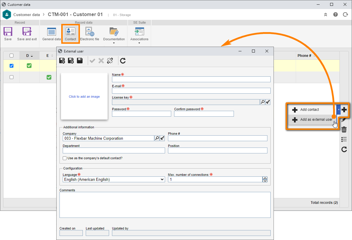Increase Max. number of connections with up arrow
The height and width of the screenshot is (240, 352).
point(265,178)
